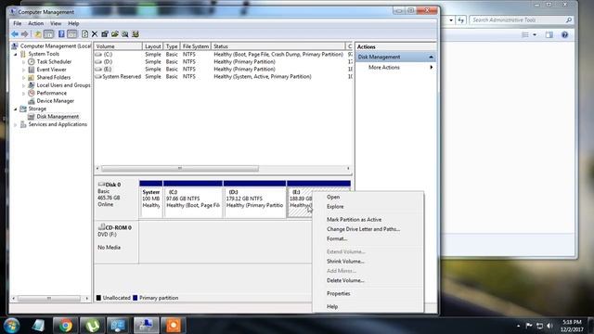Expand Services and Applications node
Image resolution: width=594 pixels, height=334 pixels.
16,124
